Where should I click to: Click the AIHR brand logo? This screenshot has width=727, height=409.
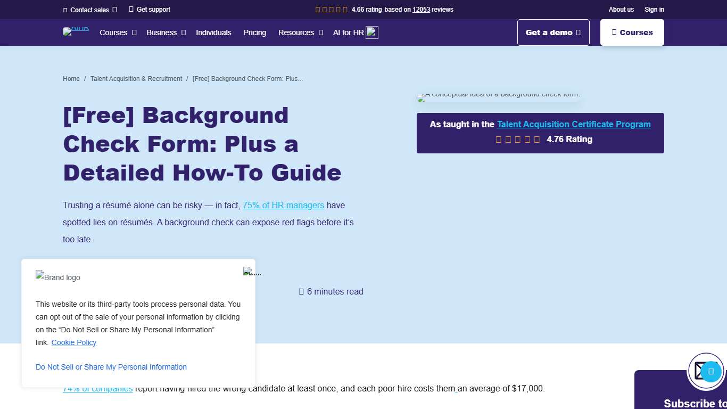[76, 30]
